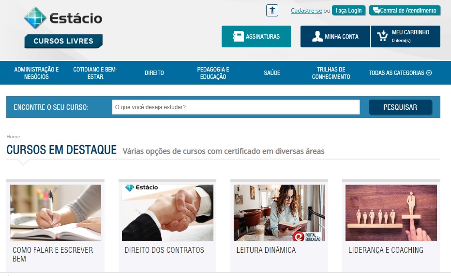Open Pedagogia e Educação category
Viewport: 451px width, 276px height.
click(213, 73)
